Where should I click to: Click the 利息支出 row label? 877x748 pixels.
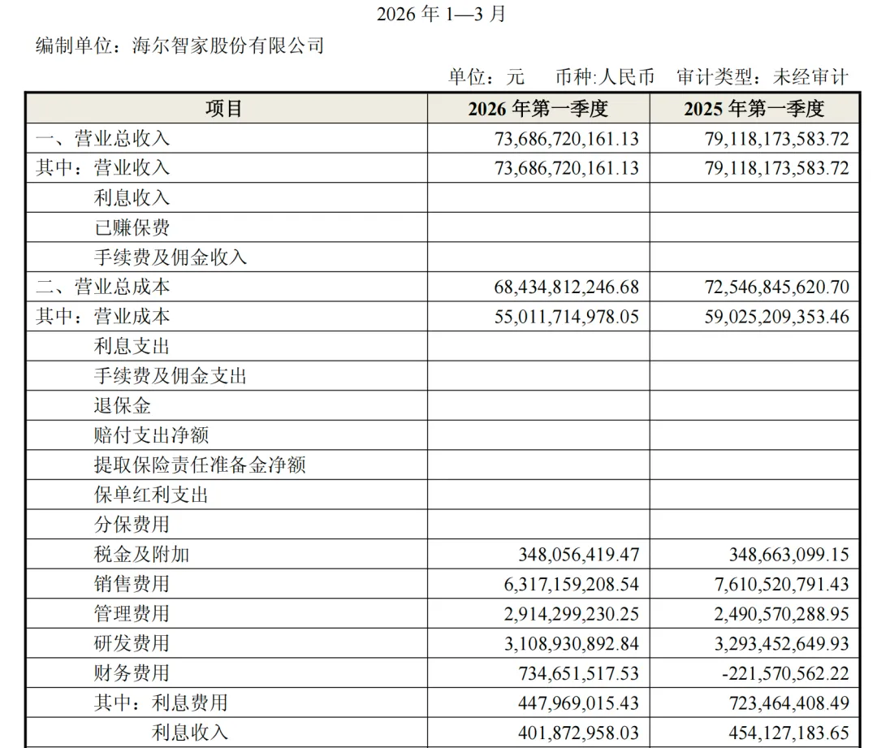click(x=132, y=346)
